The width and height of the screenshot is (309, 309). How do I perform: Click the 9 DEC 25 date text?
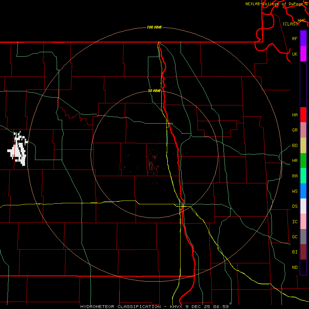198,307
